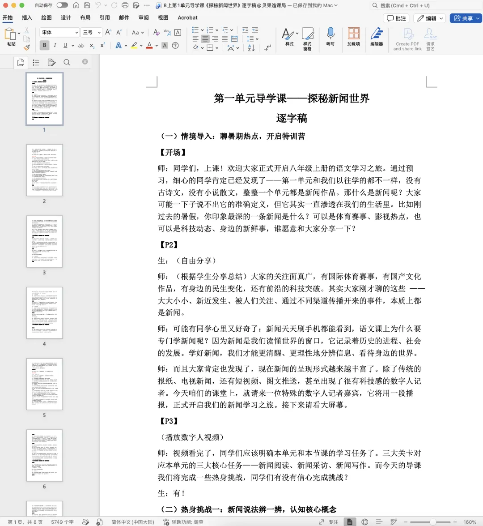
Task: Toggle the AutoSave switch
Action: pyautogui.click(x=62, y=5)
